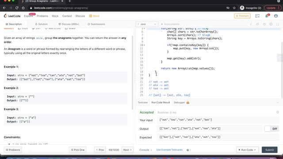Screen dimensions: 283x159
Task: Open the locked Debugger tab
Action: point(181,102)
